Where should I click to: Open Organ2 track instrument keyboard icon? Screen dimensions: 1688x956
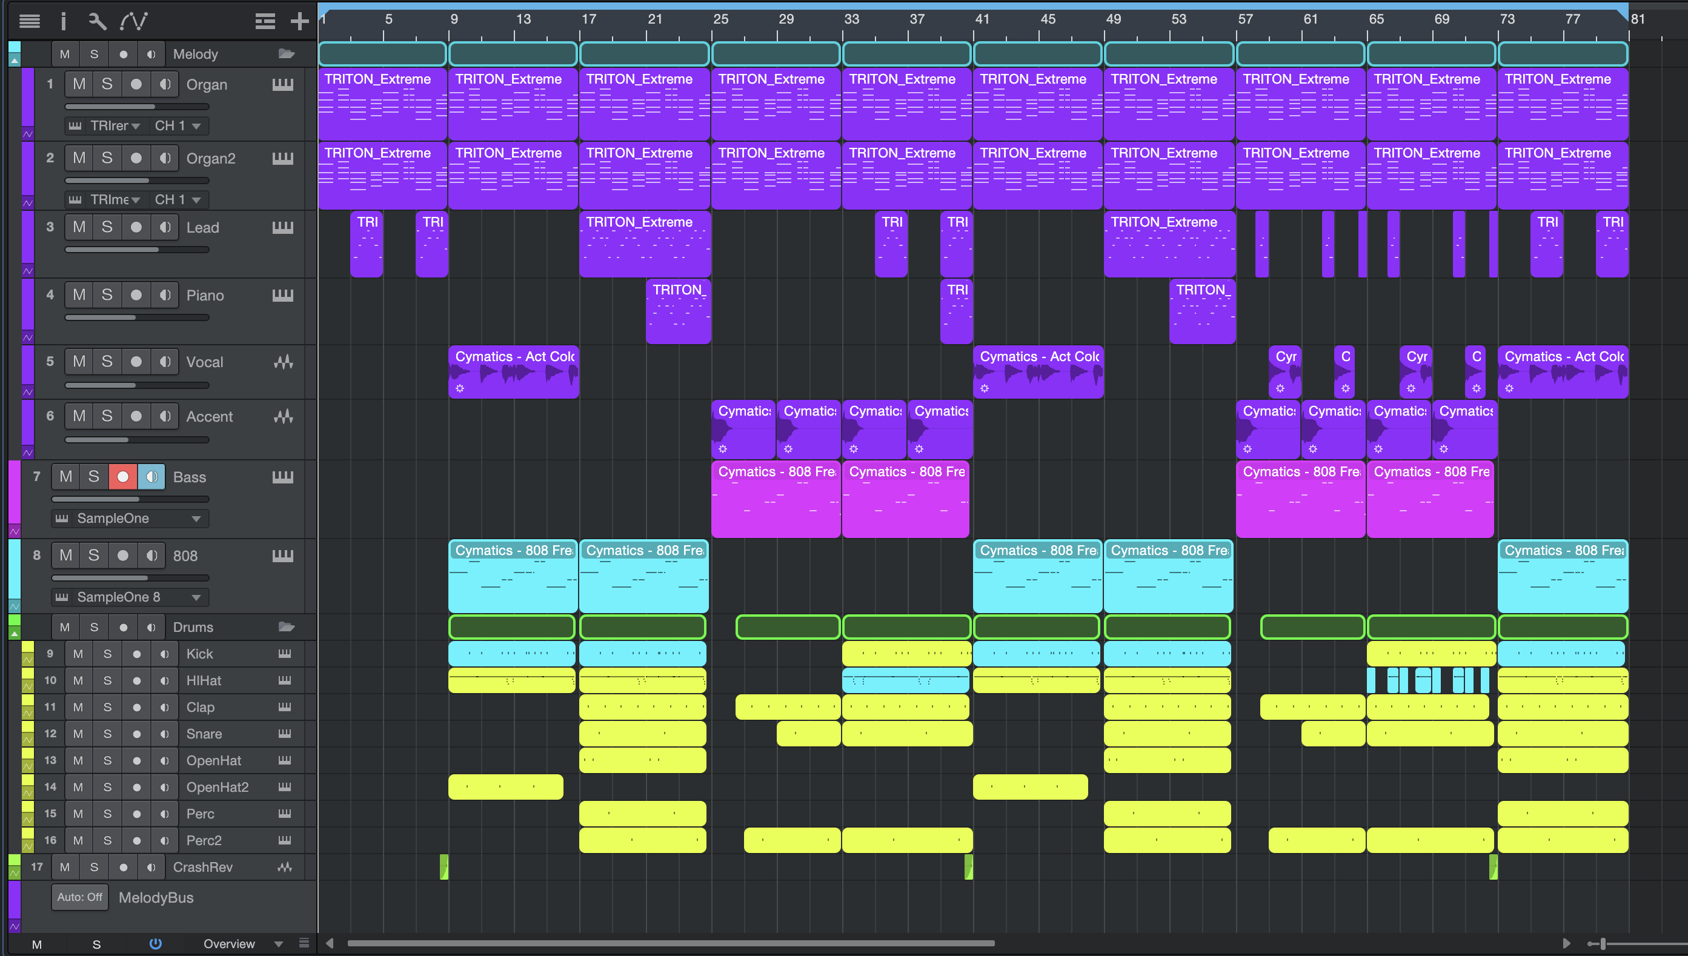[x=283, y=158]
